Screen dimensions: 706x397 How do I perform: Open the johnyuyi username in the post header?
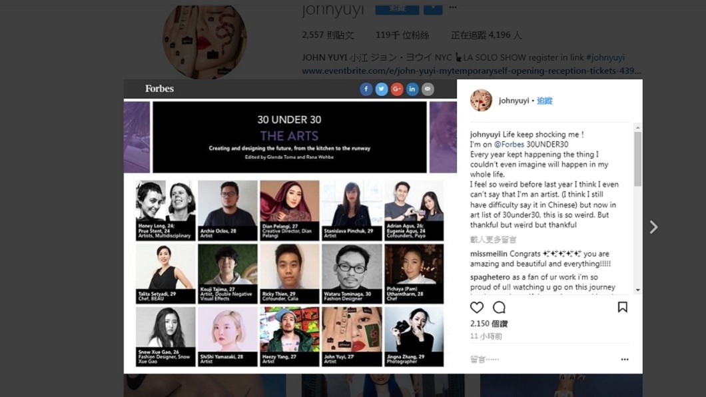[514, 101]
